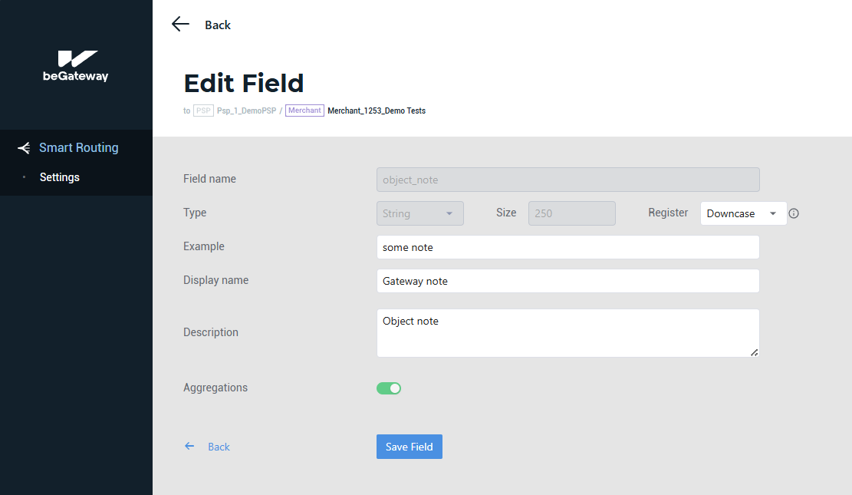852x495 pixels.
Task: Click the bottom Back link
Action: tap(219, 447)
